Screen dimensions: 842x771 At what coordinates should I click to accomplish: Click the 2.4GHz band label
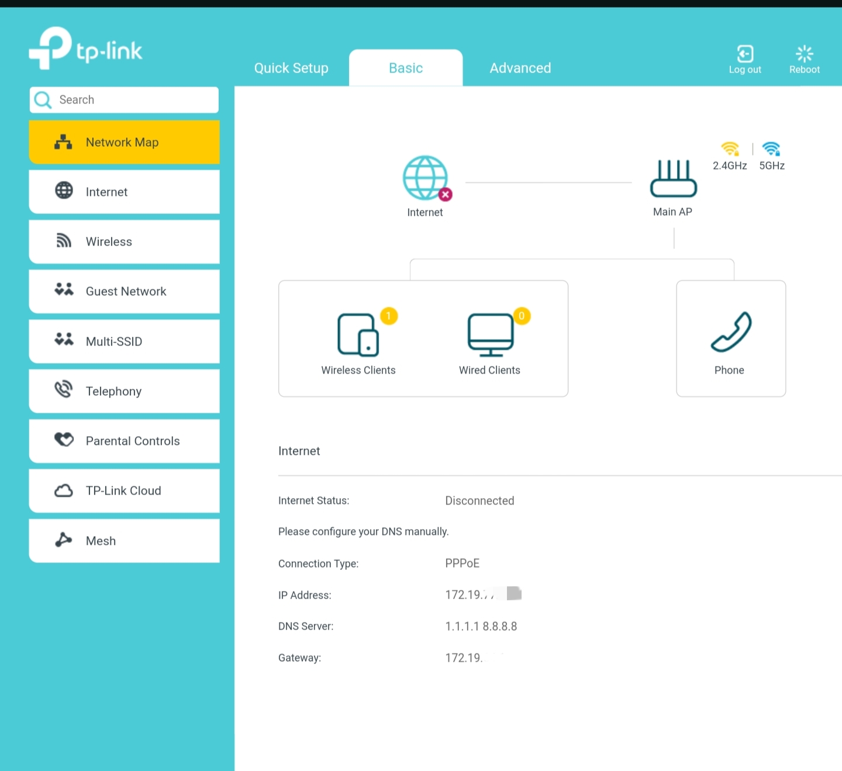[730, 165]
